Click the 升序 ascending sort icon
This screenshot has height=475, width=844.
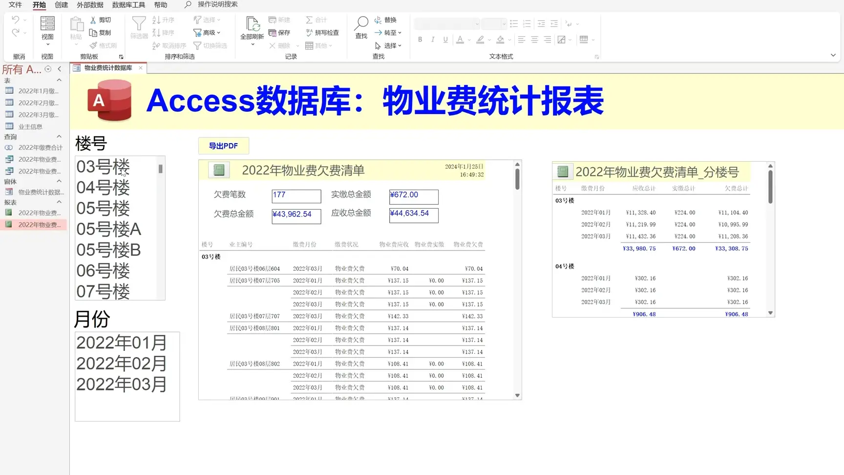156,20
